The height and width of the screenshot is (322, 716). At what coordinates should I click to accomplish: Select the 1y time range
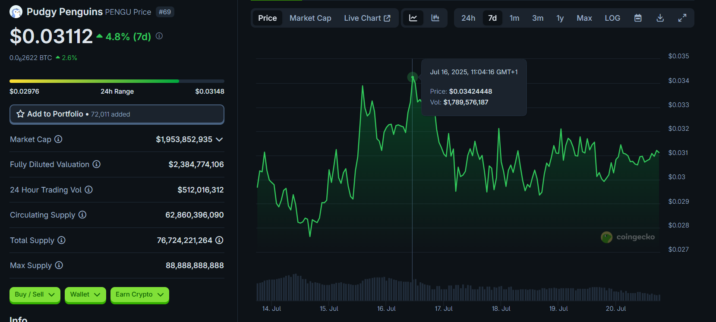(x=560, y=18)
